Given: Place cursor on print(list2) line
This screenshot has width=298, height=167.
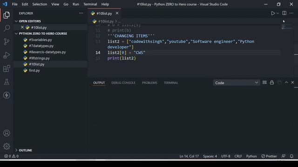Looking at the screenshot, I should coord(122,58).
